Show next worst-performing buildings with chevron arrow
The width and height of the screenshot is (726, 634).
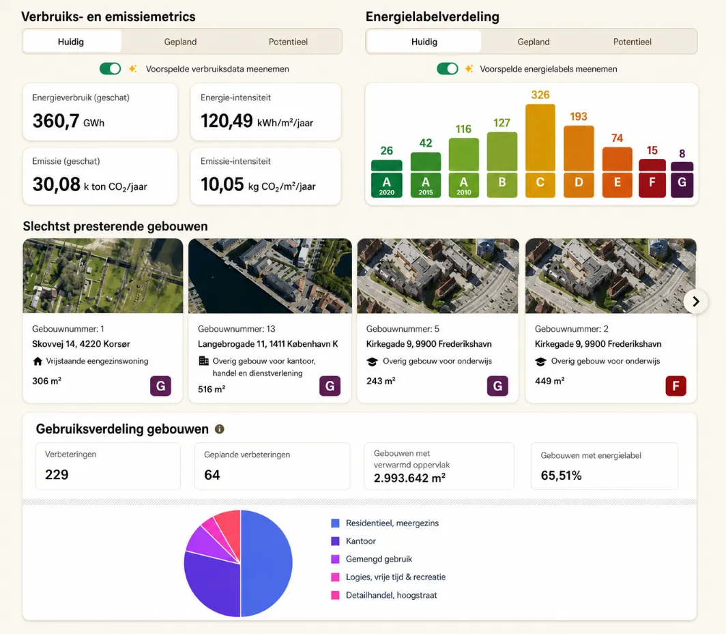(x=695, y=302)
